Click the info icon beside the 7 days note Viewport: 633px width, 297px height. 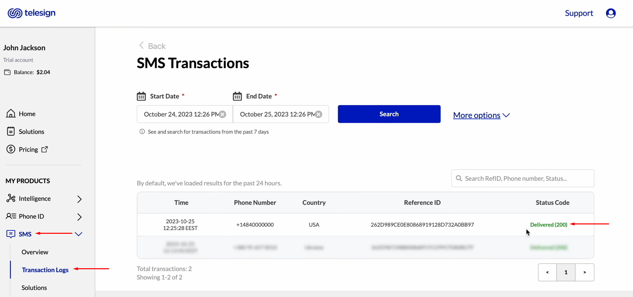click(x=142, y=131)
